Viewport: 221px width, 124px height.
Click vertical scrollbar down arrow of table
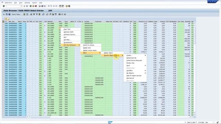click(195, 115)
